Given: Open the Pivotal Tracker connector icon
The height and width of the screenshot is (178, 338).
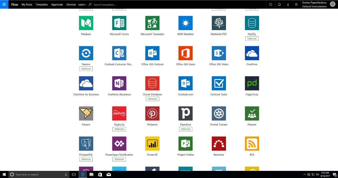Looking at the screenshot, I should click(x=219, y=113).
